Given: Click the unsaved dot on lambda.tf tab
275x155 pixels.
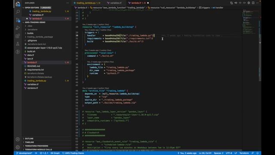Looking at the screenshot, I should point(148,3).
